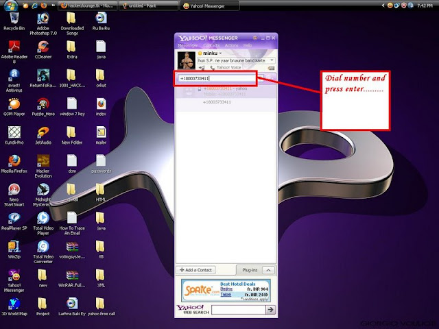
Task: Click the Yahoo! Web Search text box
Action: click(x=239, y=310)
